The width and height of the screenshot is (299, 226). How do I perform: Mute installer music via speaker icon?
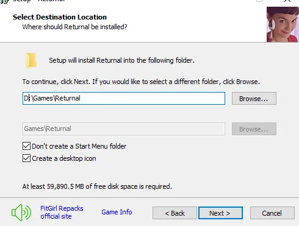point(21,213)
